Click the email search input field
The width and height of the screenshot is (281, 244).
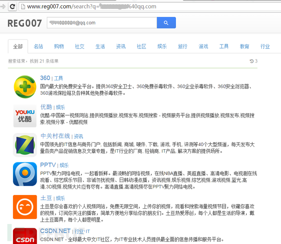pyautogui.click(x=102, y=22)
